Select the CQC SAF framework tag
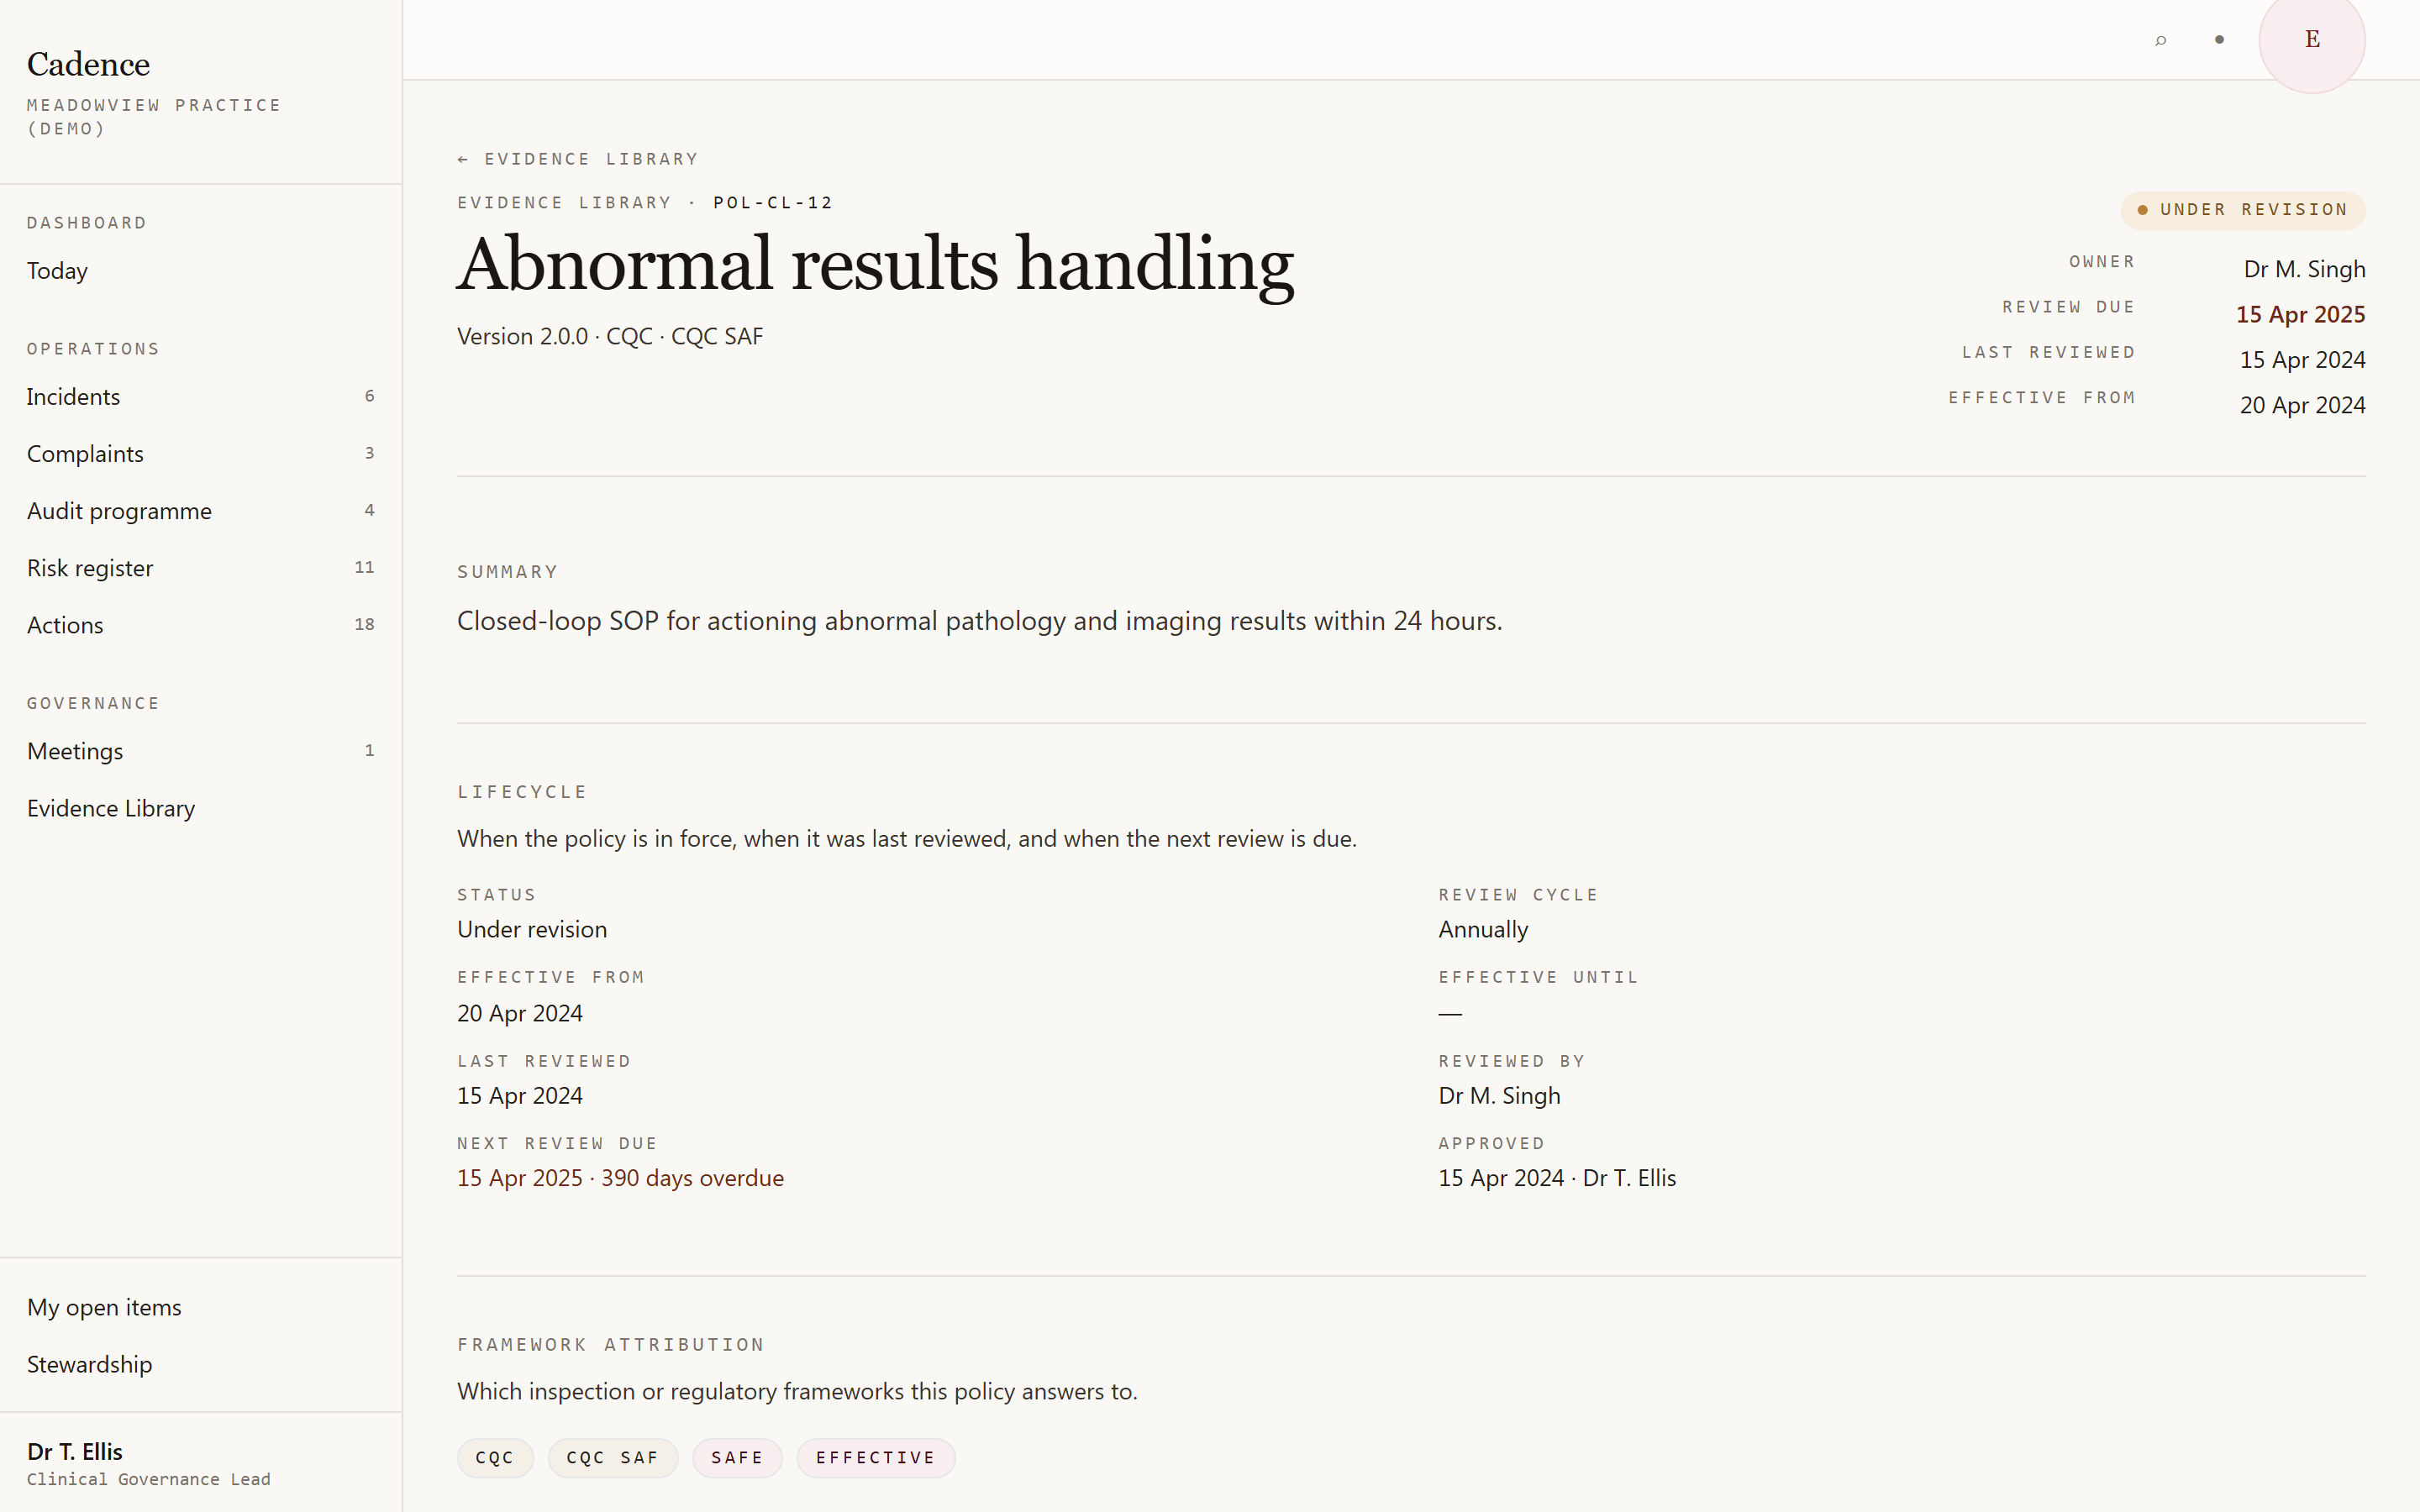 pos(612,1458)
